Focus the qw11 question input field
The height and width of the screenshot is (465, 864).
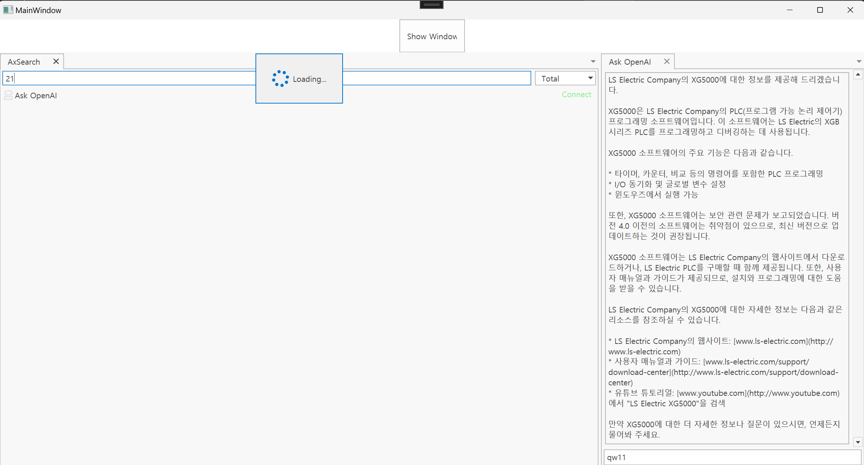[732, 458]
